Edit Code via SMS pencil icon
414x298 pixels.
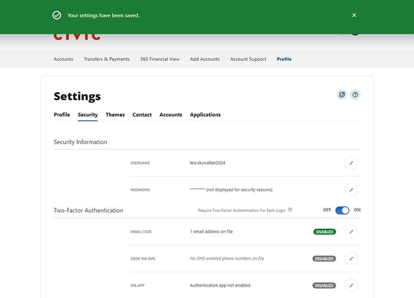click(x=351, y=259)
